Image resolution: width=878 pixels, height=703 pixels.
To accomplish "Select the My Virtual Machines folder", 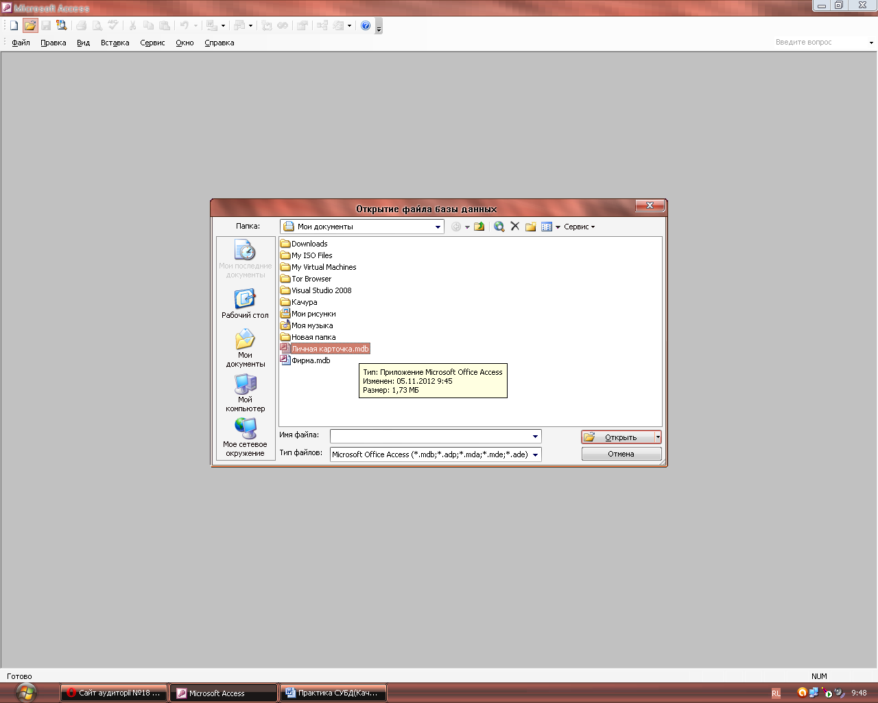I will pyautogui.click(x=318, y=267).
